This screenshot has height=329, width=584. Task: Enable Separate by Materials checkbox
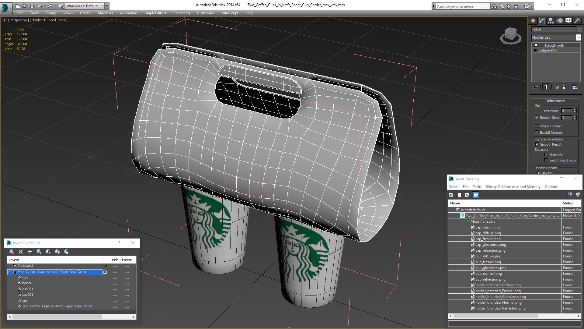coord(546,155)
